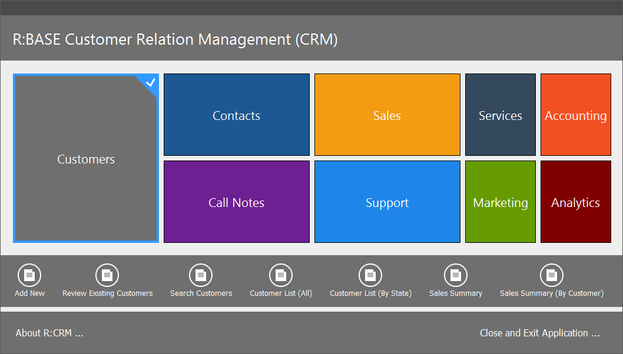
Task: Select the Customers tile
Action: (86, 159)
